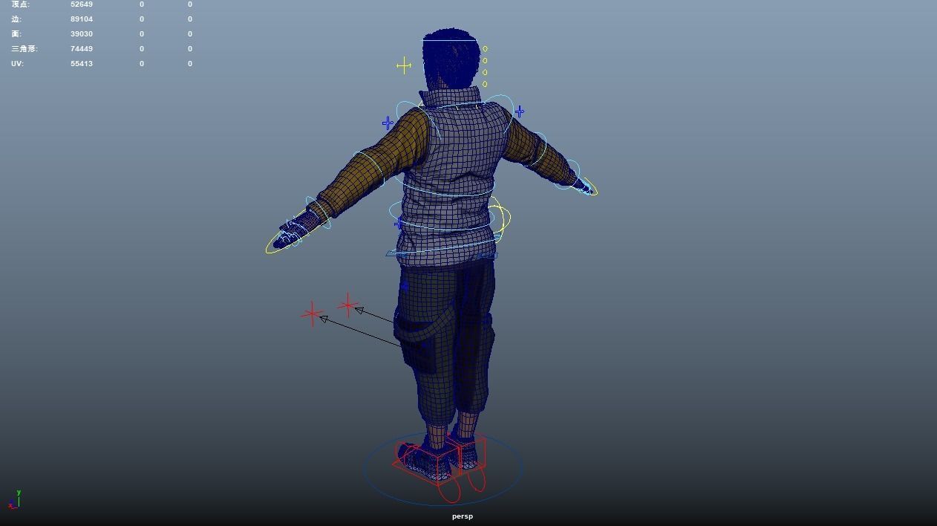The width and height of the screenshot is (937, 526).
Task: Select the cyan chest ring control on the vest
Action: tap(445, 187)
